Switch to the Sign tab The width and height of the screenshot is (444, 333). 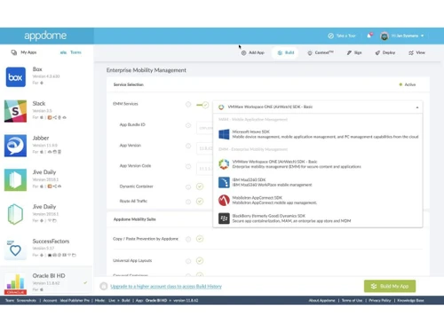(x=354, y=52)
